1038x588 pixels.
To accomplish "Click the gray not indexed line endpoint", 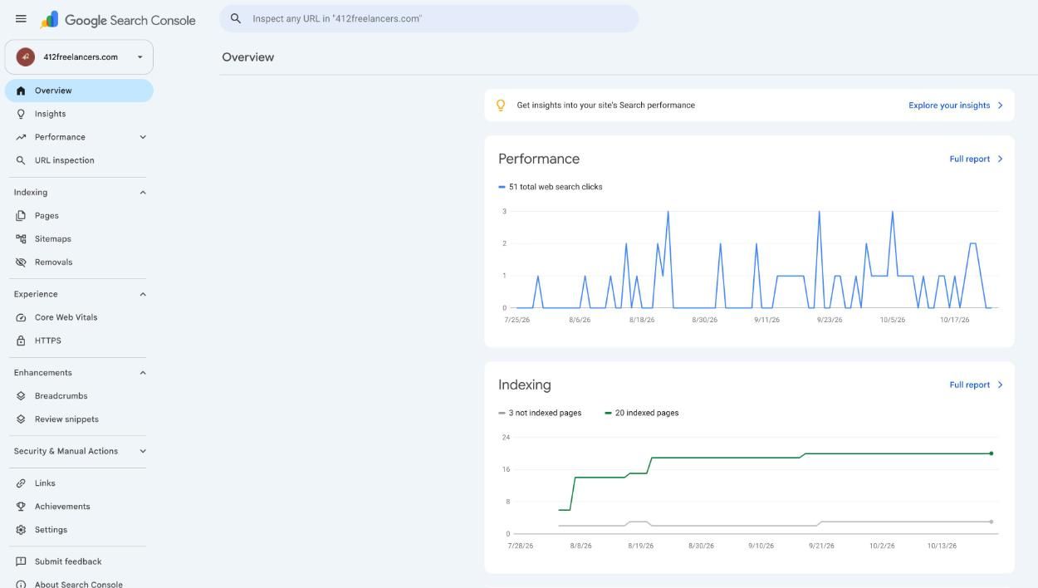I will (x=991, y=522).
